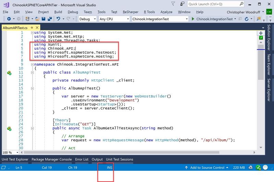Click the New Project toolbar icon
This screenshot has width=274, height=182.
pyautogui.click(x=27, y=19)
